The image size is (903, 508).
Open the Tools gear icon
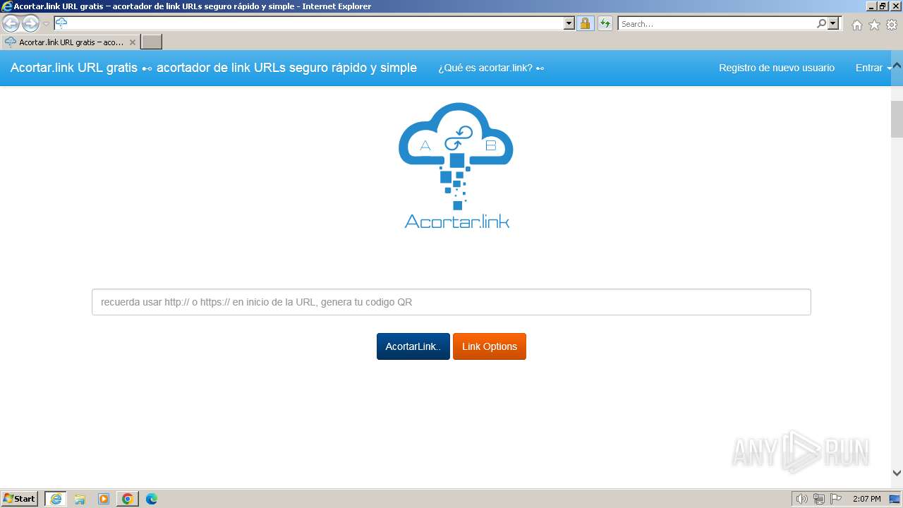pyautogui.click(x=892, y=25)
